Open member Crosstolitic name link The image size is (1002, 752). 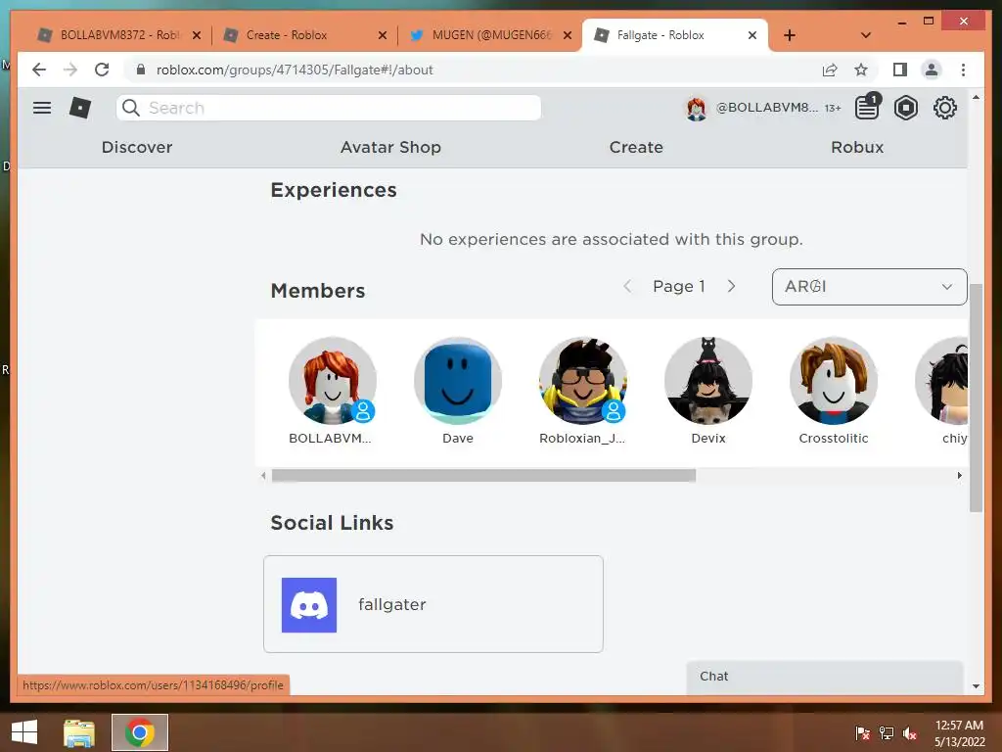834,438
